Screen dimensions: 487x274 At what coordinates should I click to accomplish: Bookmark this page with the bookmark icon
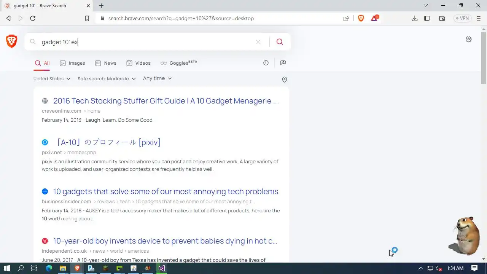87,18
